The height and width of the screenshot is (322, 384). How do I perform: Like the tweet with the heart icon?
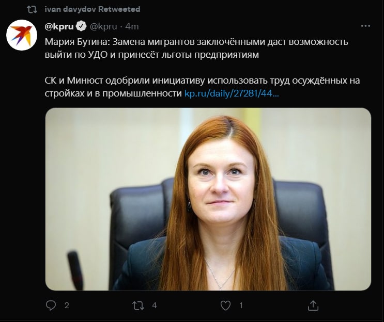point(225,305)
